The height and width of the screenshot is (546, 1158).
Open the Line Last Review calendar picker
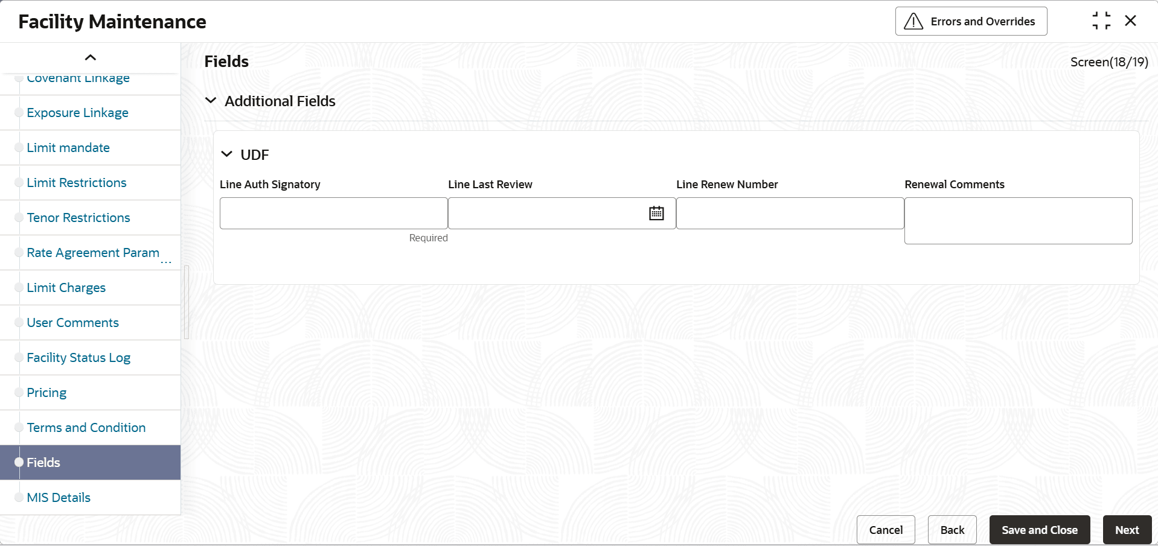coord(656,213)
